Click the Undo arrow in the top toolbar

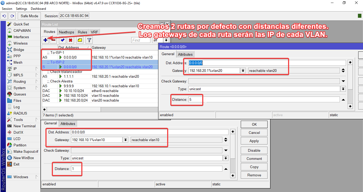click(x=3, y=16)
